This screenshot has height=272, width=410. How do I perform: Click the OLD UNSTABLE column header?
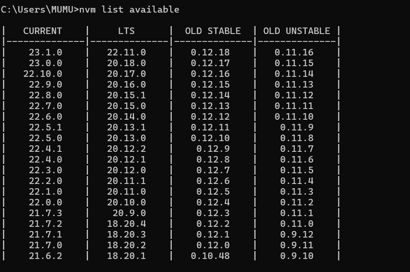pyautogui.click(x=296, y=31)
